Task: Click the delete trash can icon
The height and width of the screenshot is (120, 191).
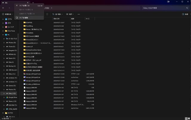Action: (47, 14)
